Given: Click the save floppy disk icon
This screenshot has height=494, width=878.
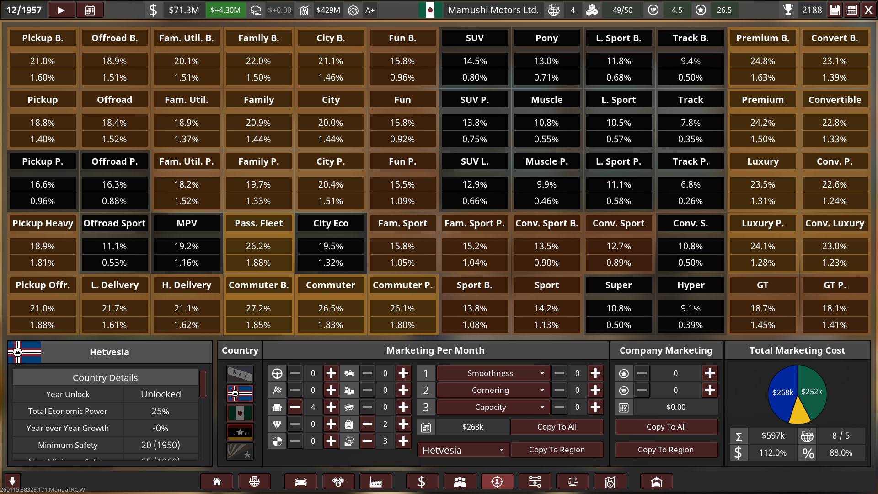Looking at the screenshot, I should tap(835, 10).
